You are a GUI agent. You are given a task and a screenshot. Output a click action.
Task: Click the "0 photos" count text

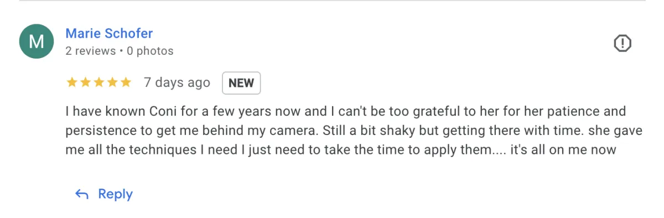[x=150, y=51]
